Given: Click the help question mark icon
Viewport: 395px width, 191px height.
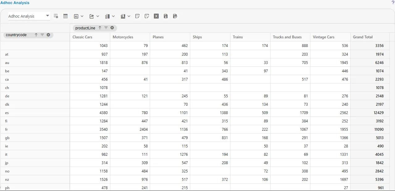Looking at the screenshot, I should pos(393,2).
